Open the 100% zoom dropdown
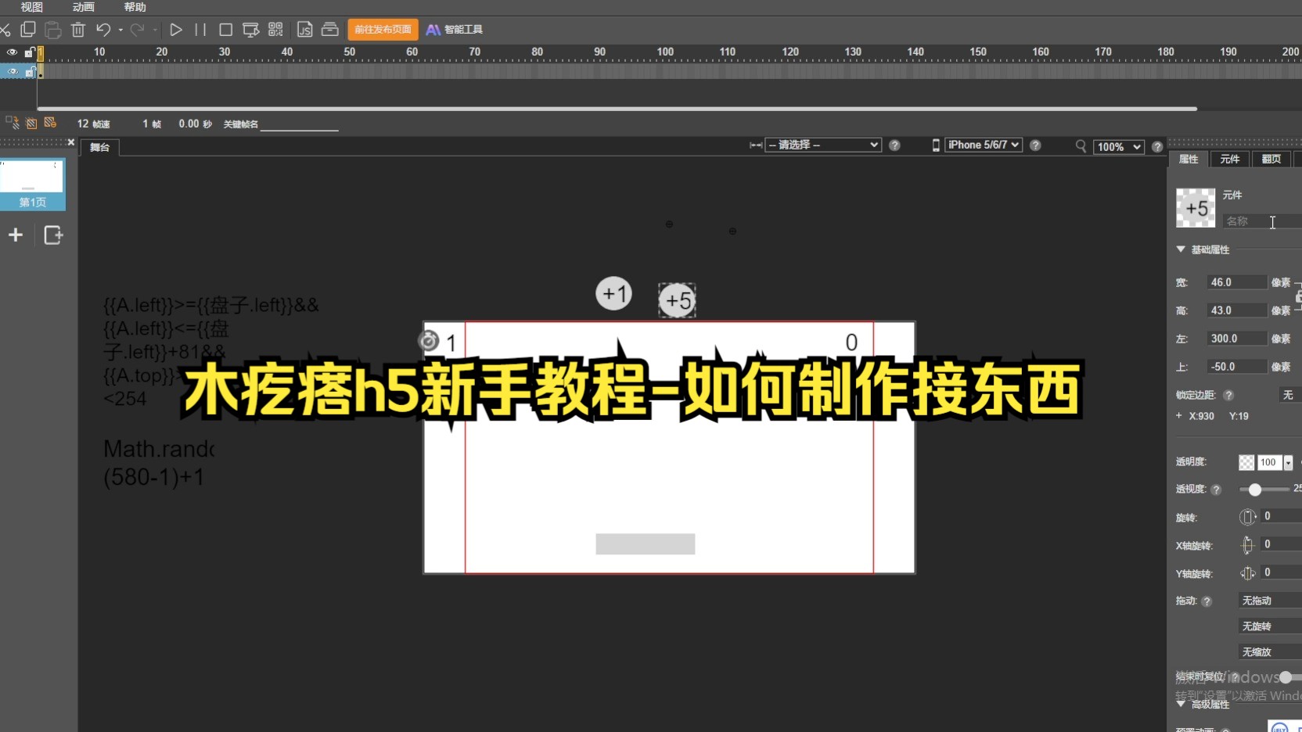Image resolution: width=1302 pixels, height=732 pixels. pyautogui.click(x=1119, y=147)
